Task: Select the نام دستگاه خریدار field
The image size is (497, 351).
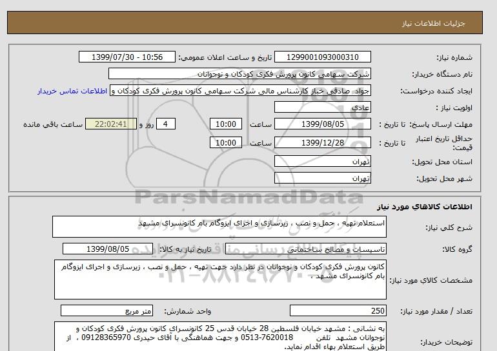Action: [239, 73]
